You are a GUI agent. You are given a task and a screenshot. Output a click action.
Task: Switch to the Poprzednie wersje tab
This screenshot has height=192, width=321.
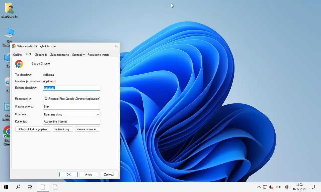98,55
